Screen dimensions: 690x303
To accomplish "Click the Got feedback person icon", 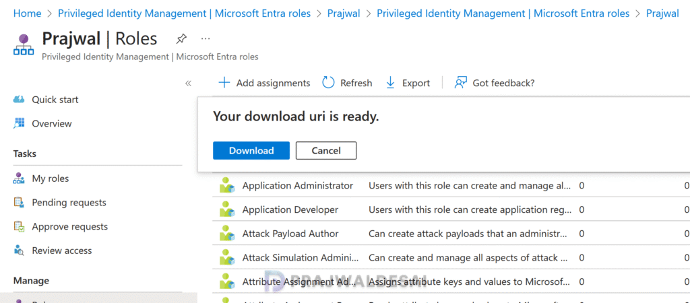I will pos(460,83).
